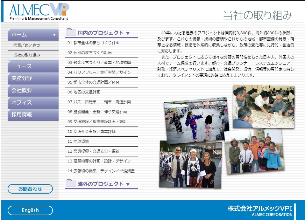The image size is (305, 220).
Task: Click the 当社の取り組み page title
Action: click(258, 15)
